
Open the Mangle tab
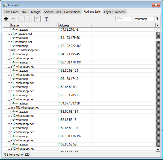click(x=36, y=12)
